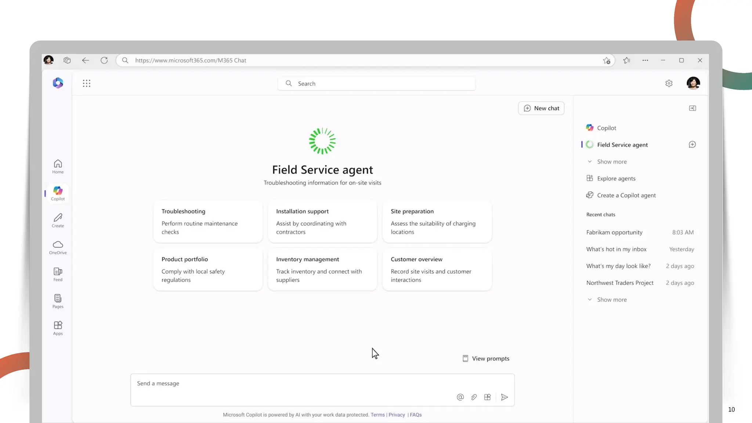
Task: Open the Privacy link in footer
Action: 397,415
